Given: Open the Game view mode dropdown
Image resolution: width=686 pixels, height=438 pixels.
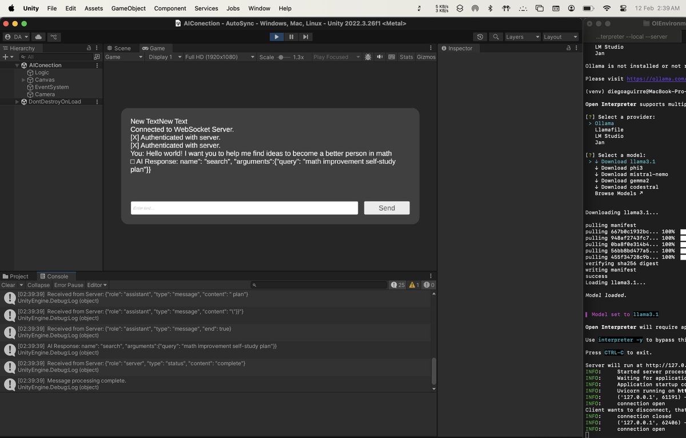Looking at the screenshot, I should pyautogui.click(x=124, y=57).
